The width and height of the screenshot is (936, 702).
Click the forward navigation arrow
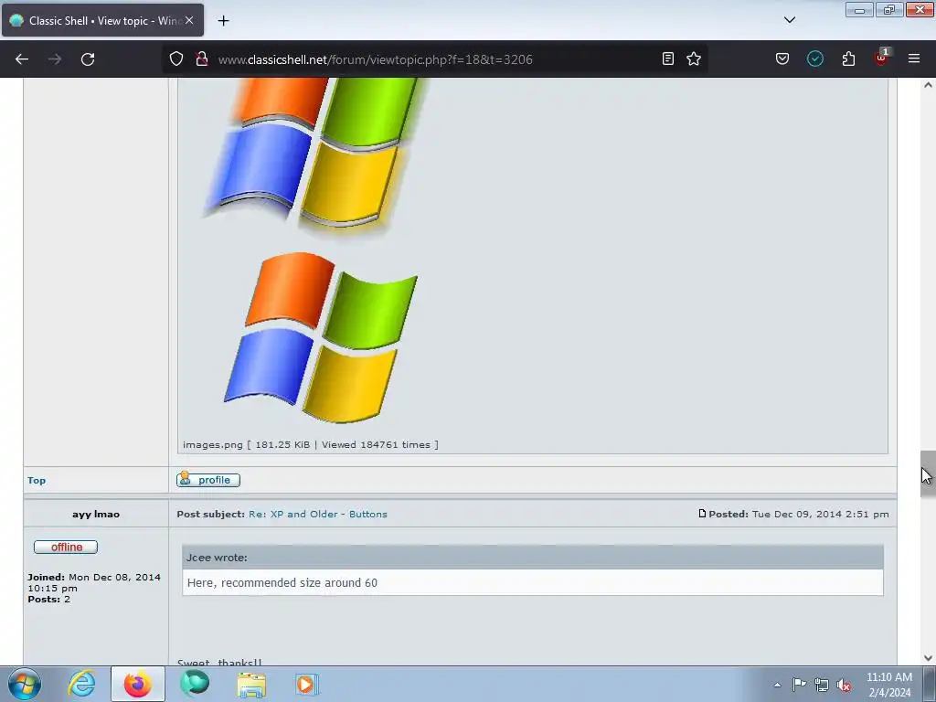[x=55, y=59]
